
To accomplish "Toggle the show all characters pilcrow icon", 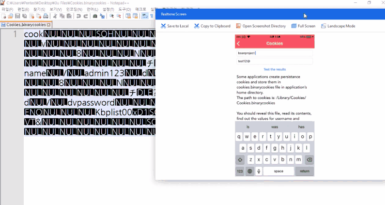I will (152, 16).
